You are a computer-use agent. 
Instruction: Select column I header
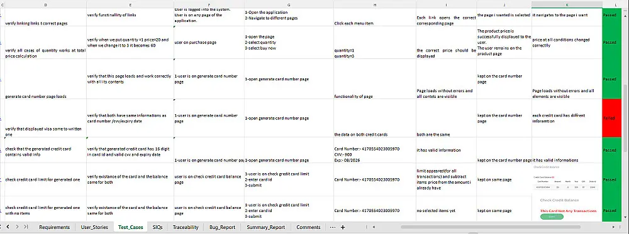pos(446,4)
